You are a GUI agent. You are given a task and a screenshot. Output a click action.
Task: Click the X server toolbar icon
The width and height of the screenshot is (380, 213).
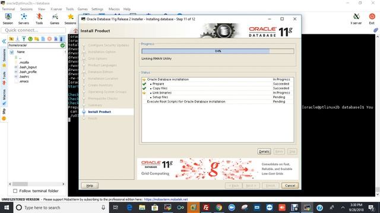tap(356, 19)
